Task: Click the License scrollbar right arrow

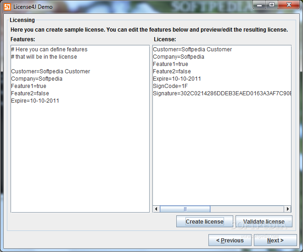Action: [287, 209]
